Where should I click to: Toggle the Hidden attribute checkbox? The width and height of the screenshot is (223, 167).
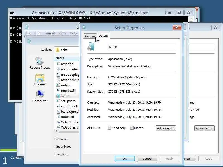(x=132, y=128)
